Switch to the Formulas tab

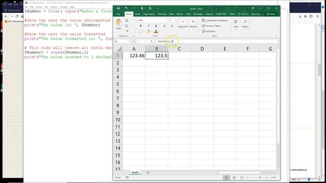(162, 14)
